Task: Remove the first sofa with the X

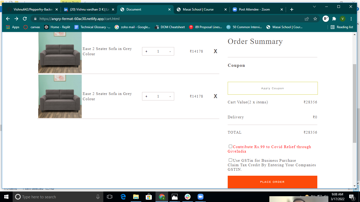Action: 215,51
